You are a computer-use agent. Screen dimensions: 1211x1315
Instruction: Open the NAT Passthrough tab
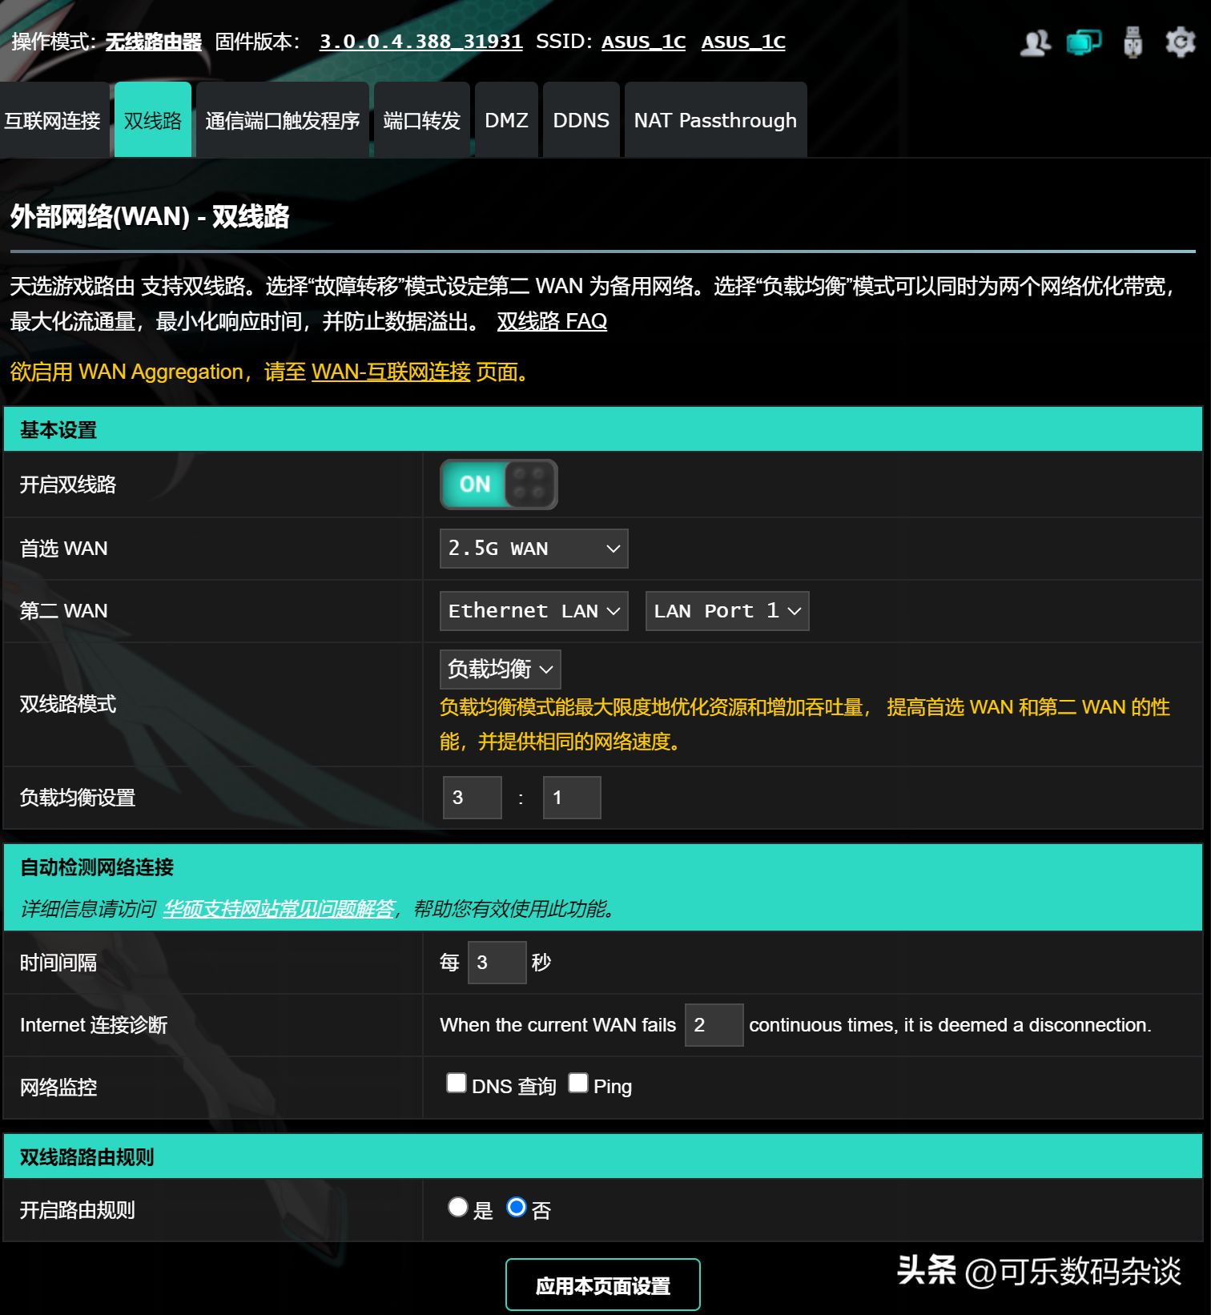[x=715, y=120]
